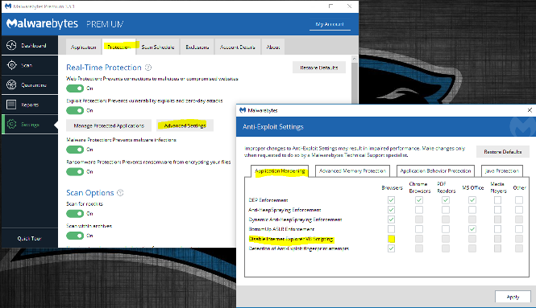Open the Scan Schedule tab

pyautogui.click(x=158, y=47)
